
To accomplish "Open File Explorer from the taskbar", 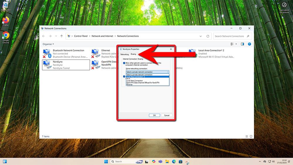I will [x=167, y=161].
